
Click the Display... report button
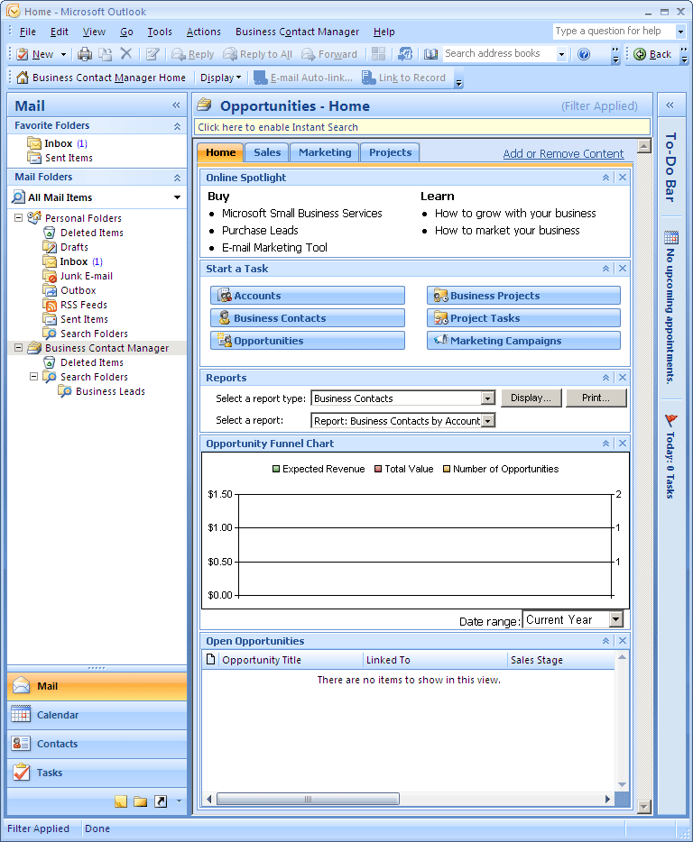point(531,398)
